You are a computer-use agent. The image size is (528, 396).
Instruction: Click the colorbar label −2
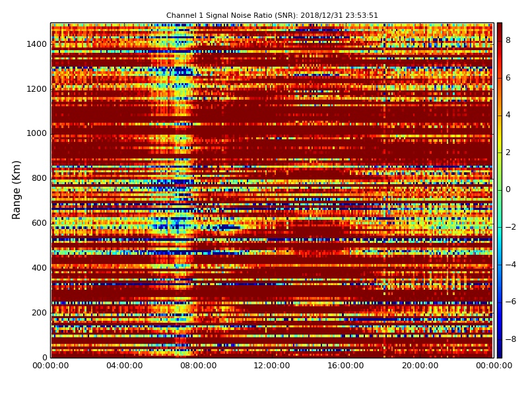pos(511,227)
